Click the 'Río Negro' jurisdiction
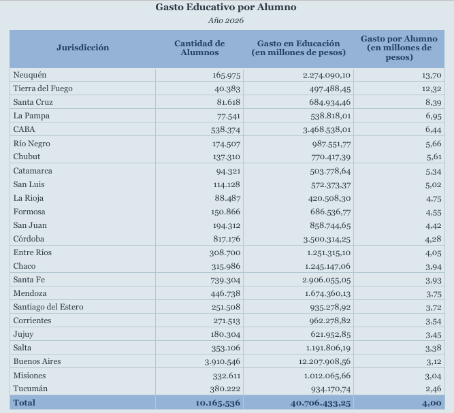This screenshot has height=413, width=454. (x=31, y=144)
